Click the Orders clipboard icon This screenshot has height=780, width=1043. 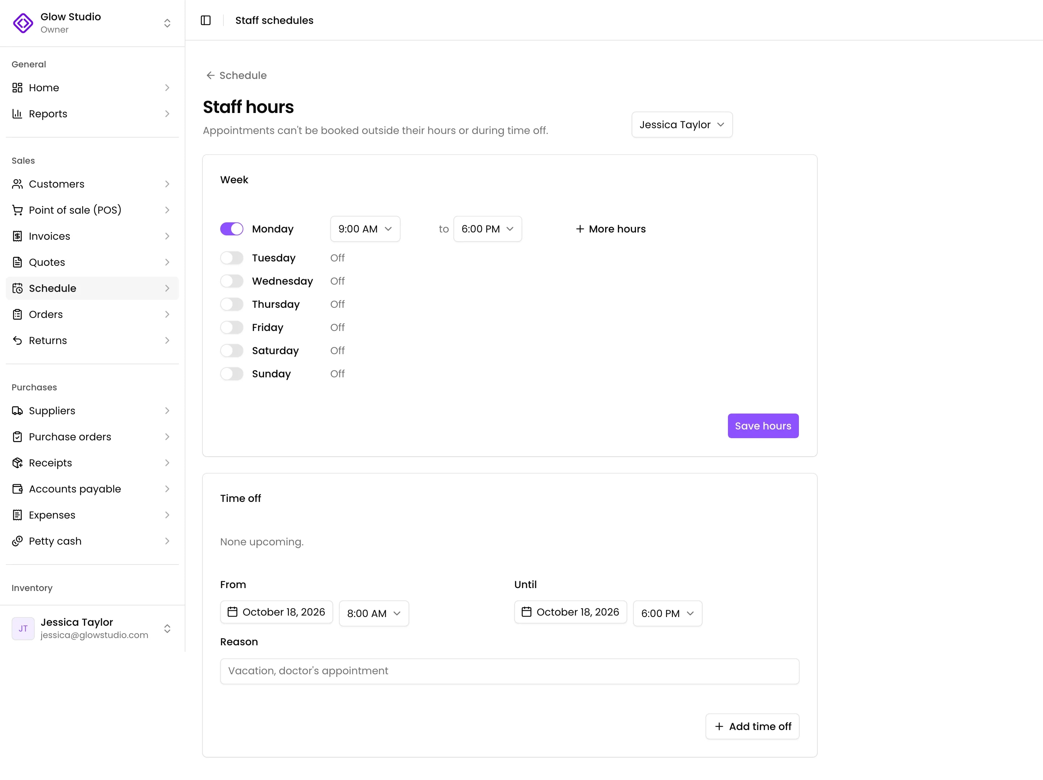pos(17,315)
